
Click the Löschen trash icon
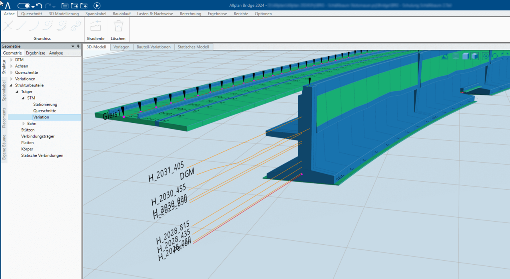[x=118, y=27]
